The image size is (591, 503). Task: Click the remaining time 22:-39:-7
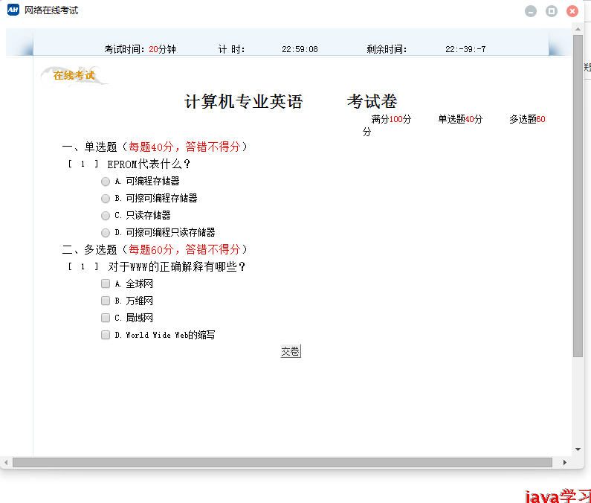point(465,49)
